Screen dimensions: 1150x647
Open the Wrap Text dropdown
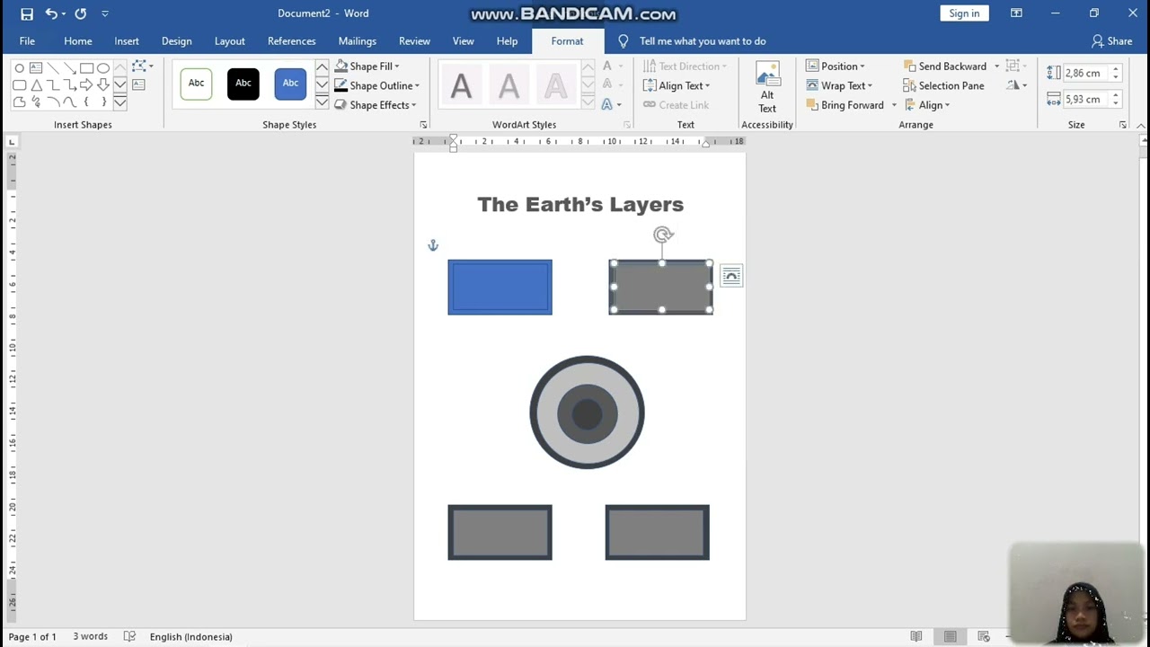[x=839, y=86]
